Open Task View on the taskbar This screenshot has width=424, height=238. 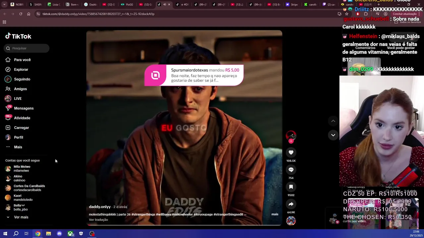pos(26,234)
